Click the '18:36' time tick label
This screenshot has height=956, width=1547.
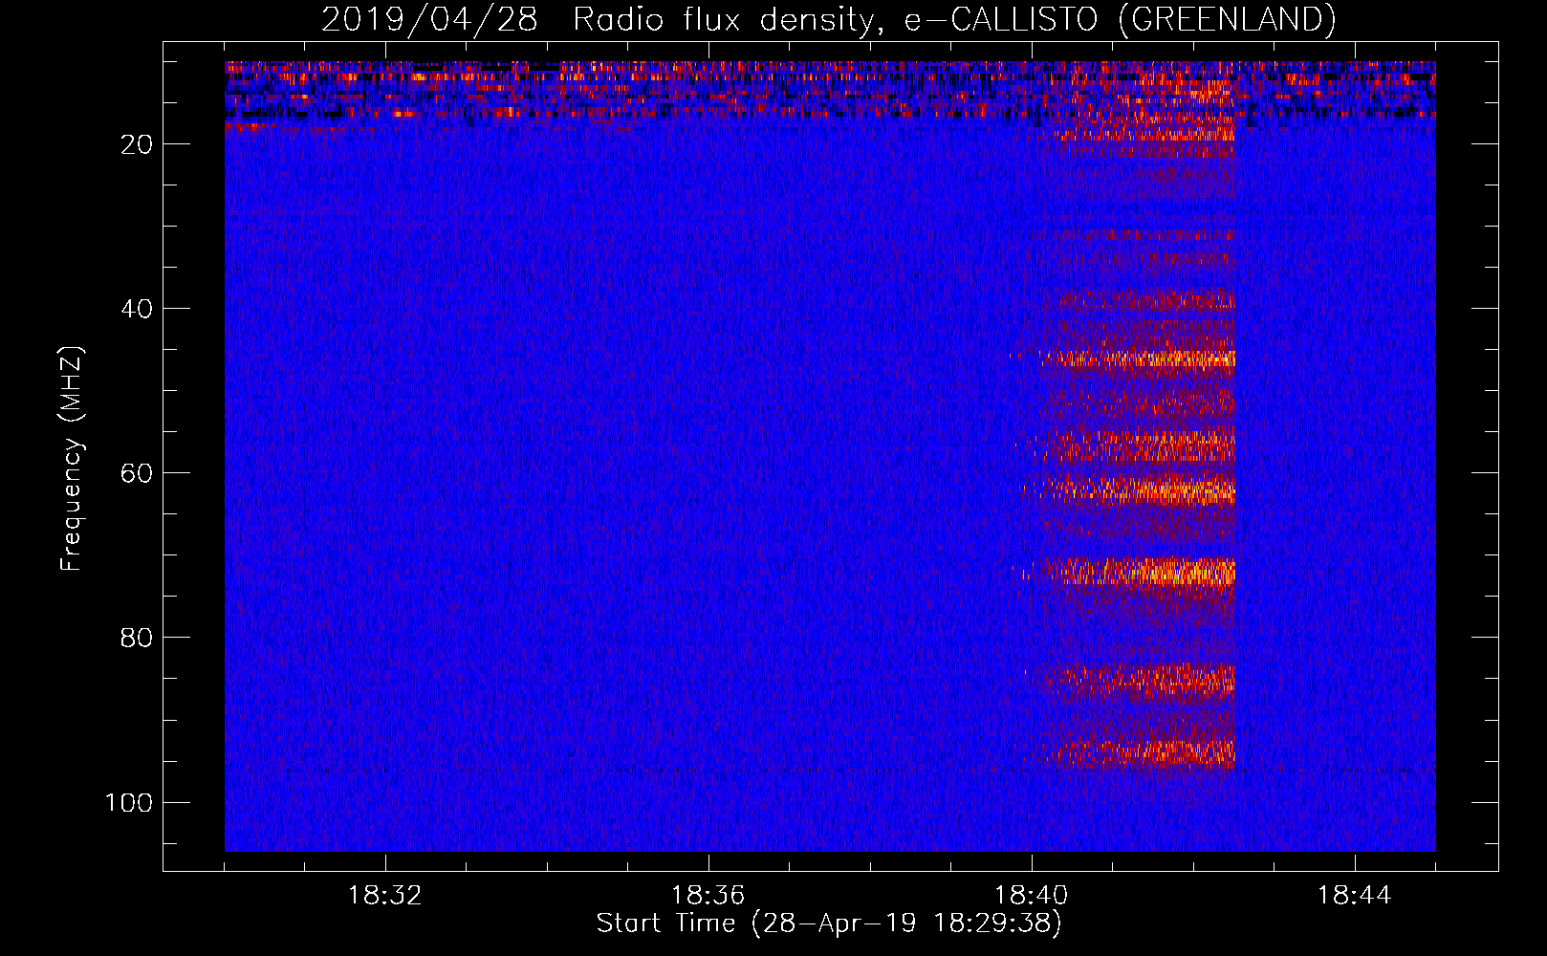click(708, 896)
